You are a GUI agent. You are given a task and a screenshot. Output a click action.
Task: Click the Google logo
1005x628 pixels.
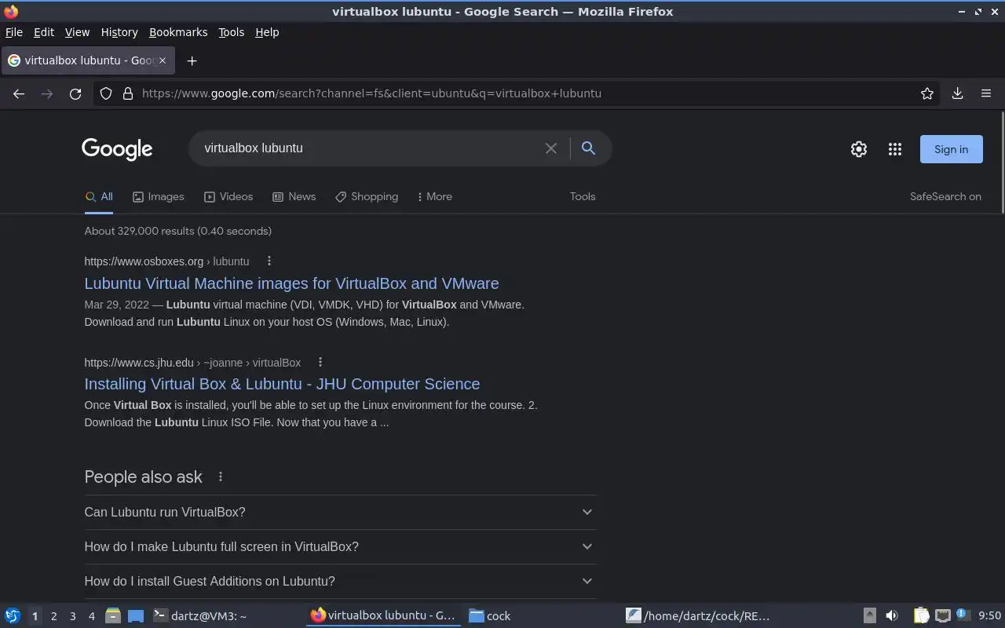coord(117,149)
